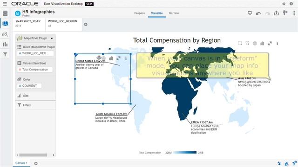
Task: Open map visualization kebab menu
Action: point(278,43)
